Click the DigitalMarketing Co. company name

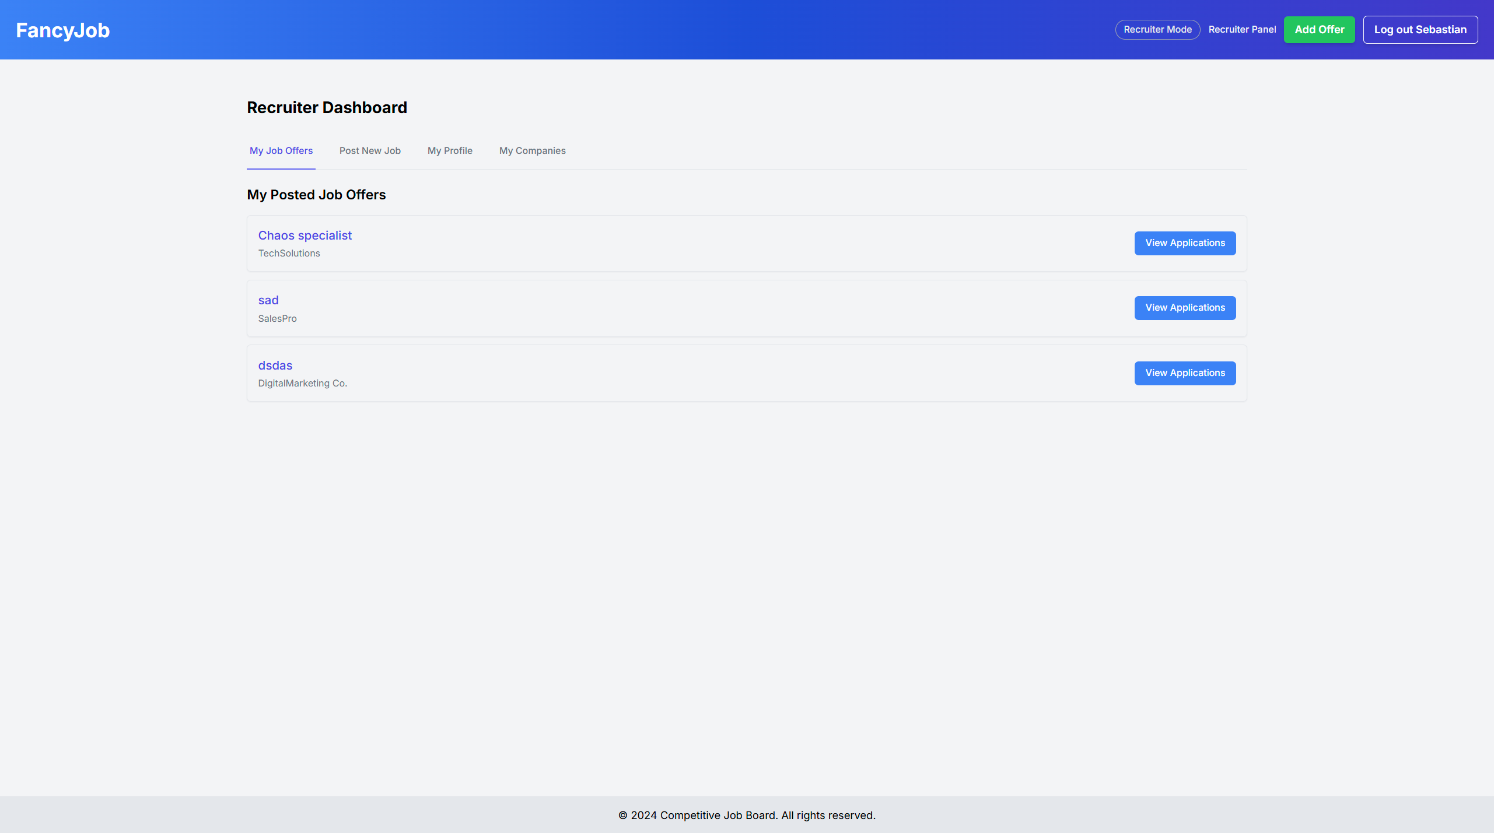(x=303, y=384)
